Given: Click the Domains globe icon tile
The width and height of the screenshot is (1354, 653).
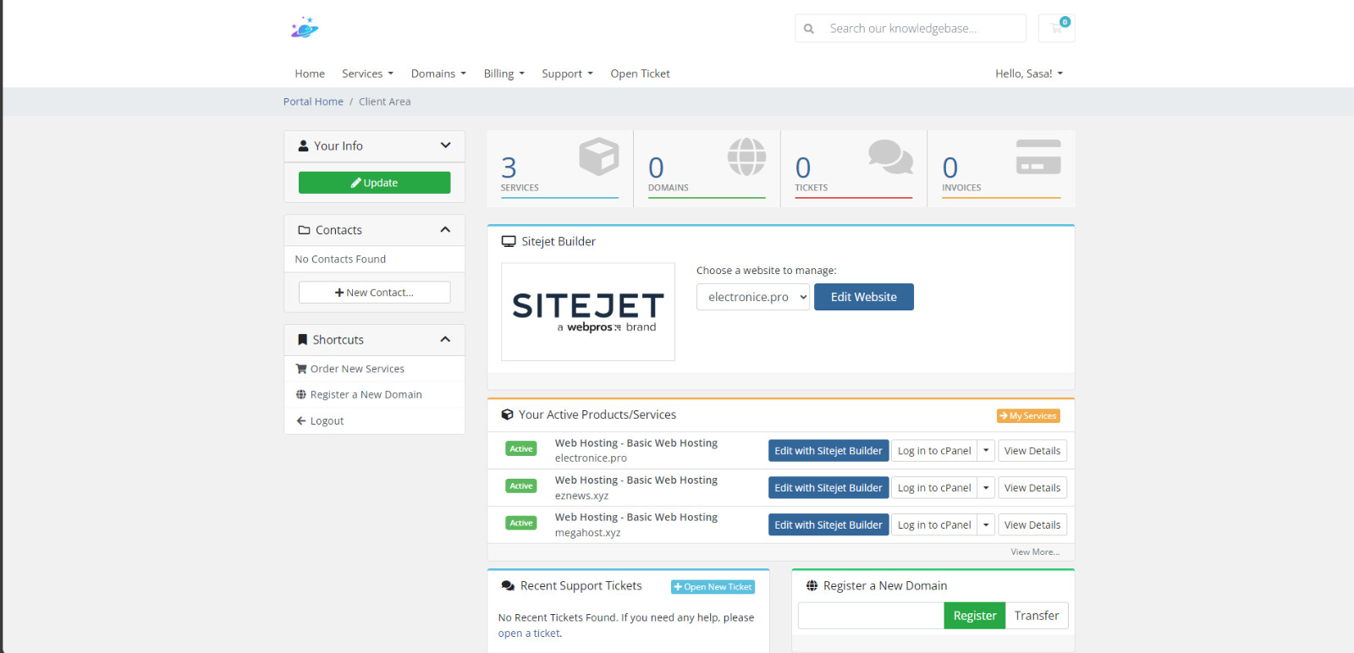Looking at the screenshot, I should [x=746, y=156].
